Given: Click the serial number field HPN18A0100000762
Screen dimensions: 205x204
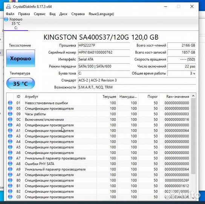Looking at the screenshot, I should [104, 52].
